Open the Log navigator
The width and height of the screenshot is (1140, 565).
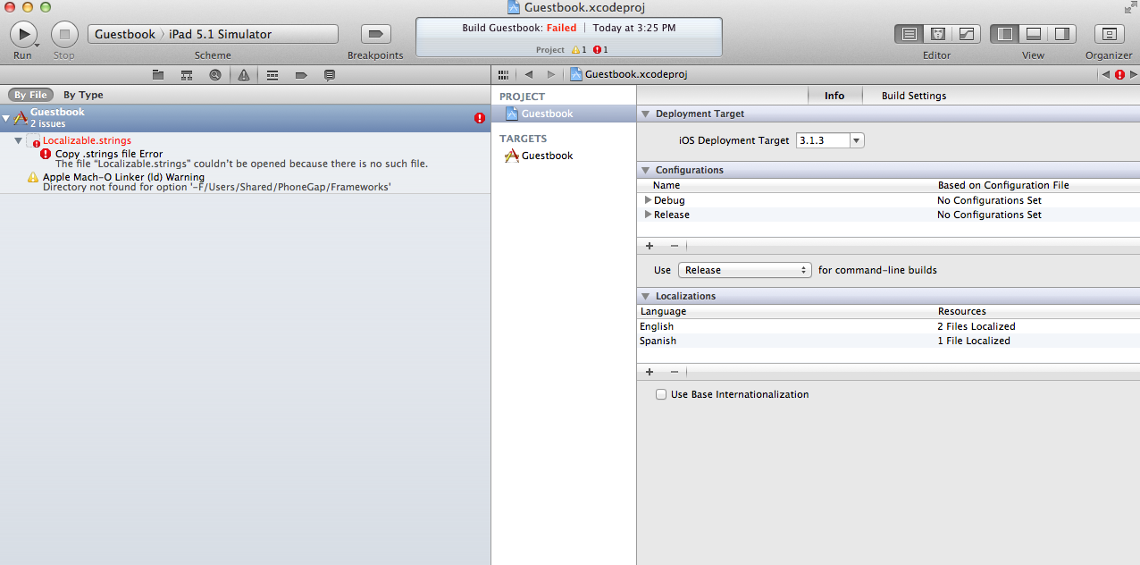click(x=329, y=75)
